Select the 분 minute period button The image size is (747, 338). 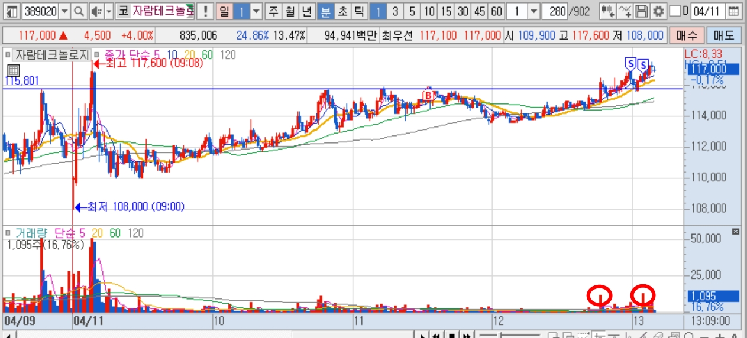tap(325, 11)
